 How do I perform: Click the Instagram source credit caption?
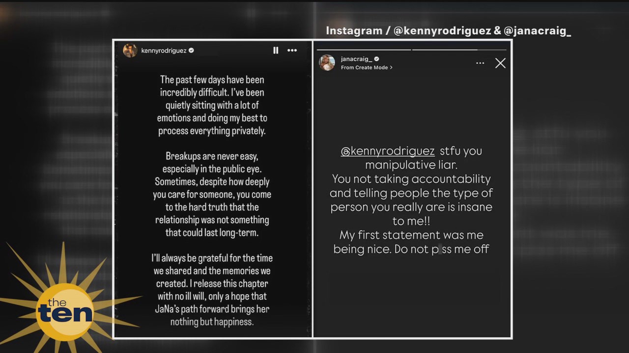tap(448, 31)
